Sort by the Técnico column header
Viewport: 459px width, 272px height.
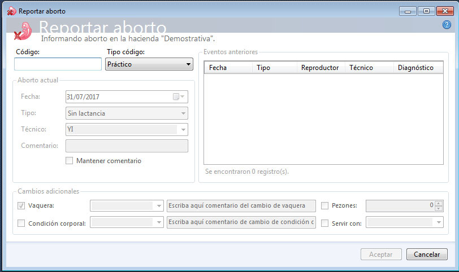[370, 68]
